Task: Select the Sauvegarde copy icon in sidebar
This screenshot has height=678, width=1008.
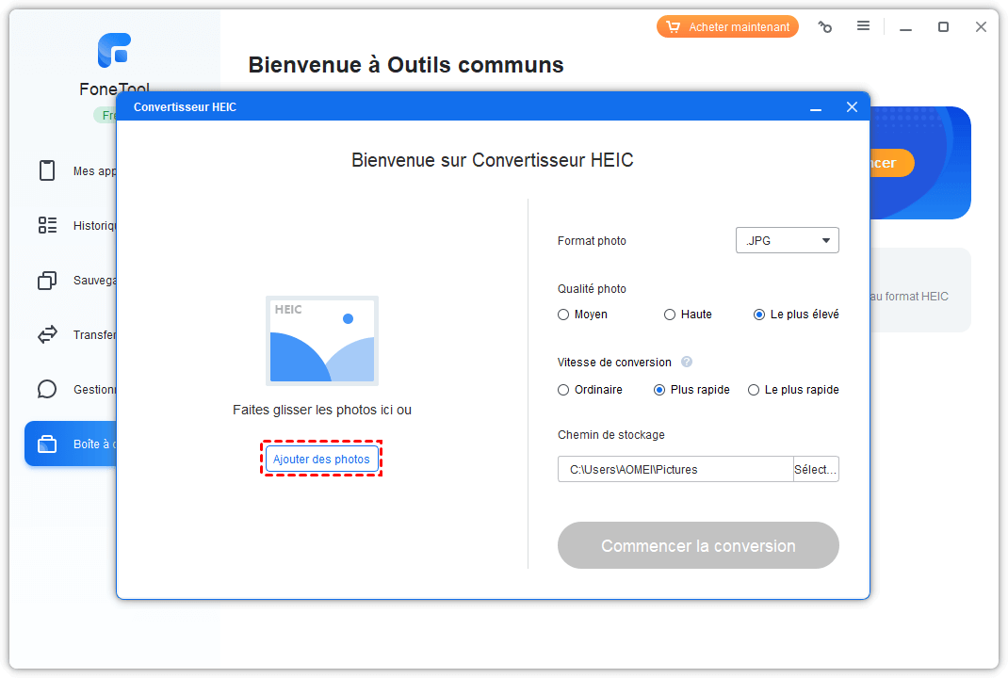Action: 47,280
